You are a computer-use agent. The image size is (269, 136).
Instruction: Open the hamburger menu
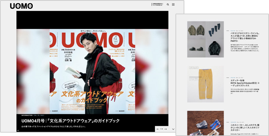[173, 5]
